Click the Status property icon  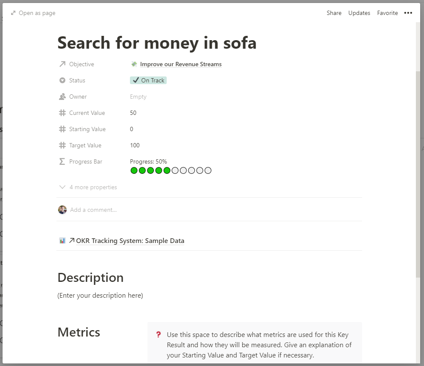(62, 81)
